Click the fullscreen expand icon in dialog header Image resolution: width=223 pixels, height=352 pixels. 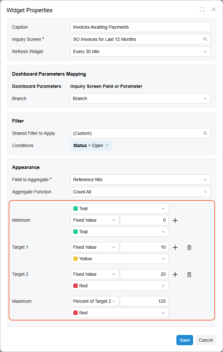click(202, 9)
